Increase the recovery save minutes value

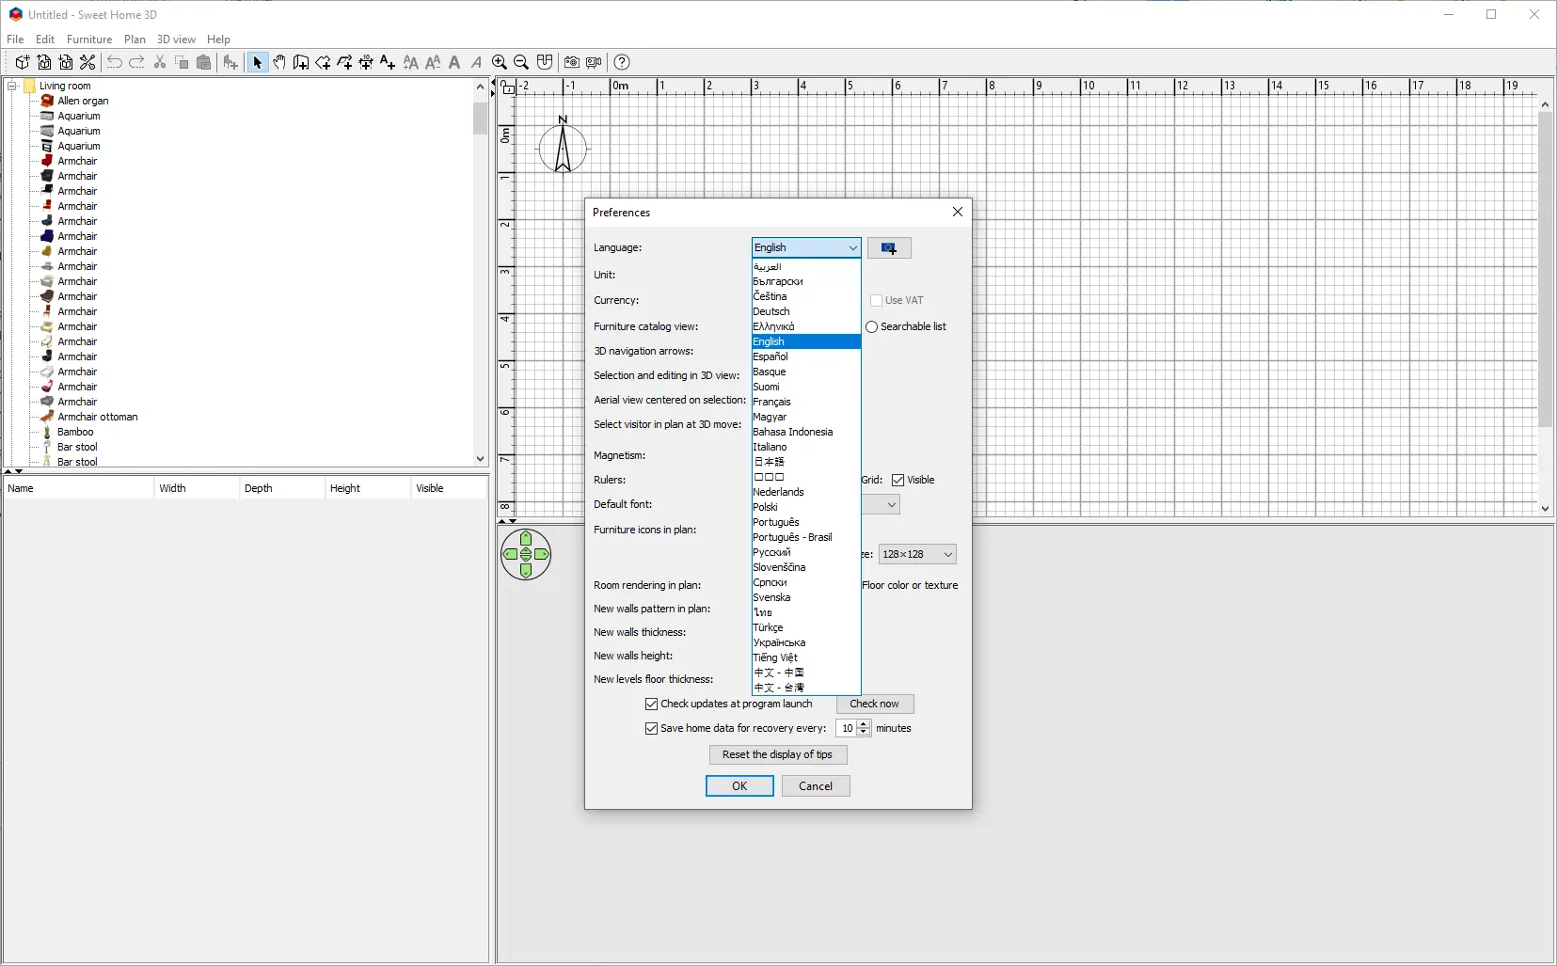click(x=864, y=724)
